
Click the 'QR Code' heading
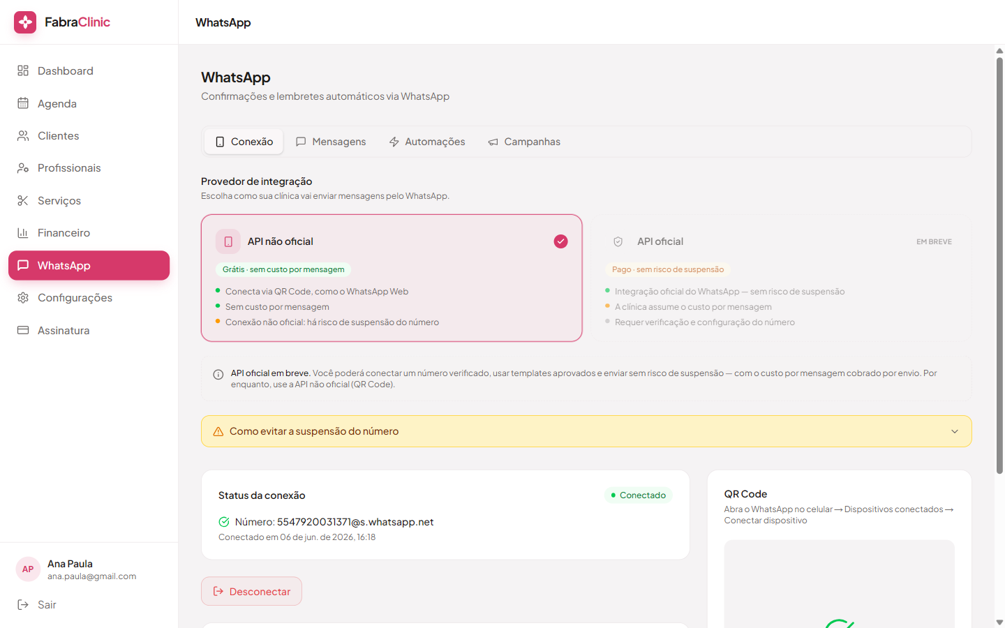point(745,494)
